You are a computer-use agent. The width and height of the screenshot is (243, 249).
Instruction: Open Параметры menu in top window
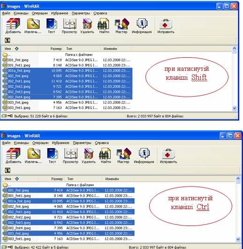click(81, 13)
